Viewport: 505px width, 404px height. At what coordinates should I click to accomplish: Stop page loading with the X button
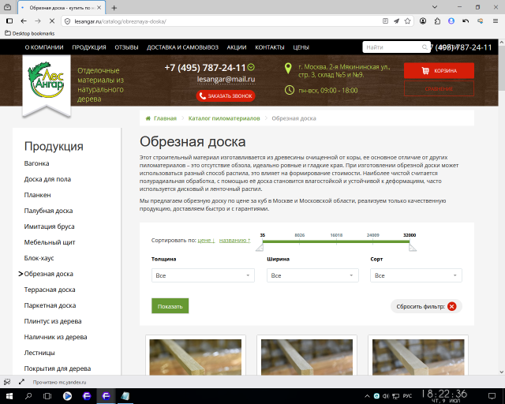click(x=52, y=21)
